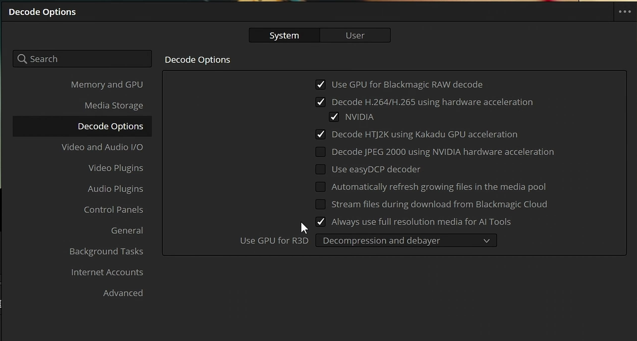Open Background Tasks settings
Image resolution: width=637 pixels, height=341 pixels.
click(x=106, y=251)
